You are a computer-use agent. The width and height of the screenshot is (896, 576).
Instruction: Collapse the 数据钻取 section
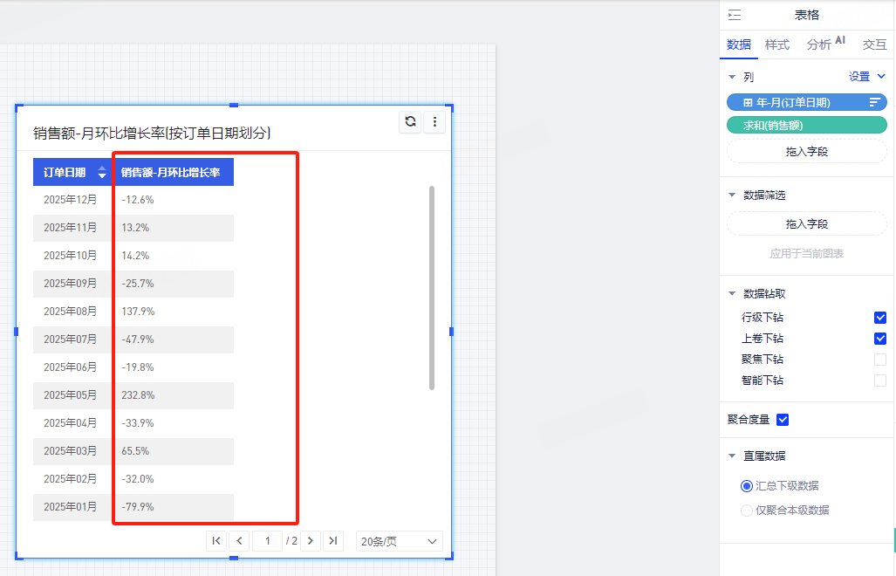tap(732, 294)
